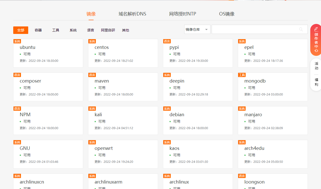Open the 网络授时NTP tab
This screenshot has width=321, height=189.
[183, 14]
